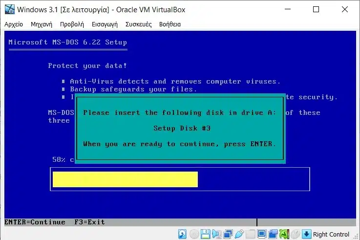
Task: Click F3=Exit in the bottom bar
Action: pyautogui.click(x=89, y=222)
